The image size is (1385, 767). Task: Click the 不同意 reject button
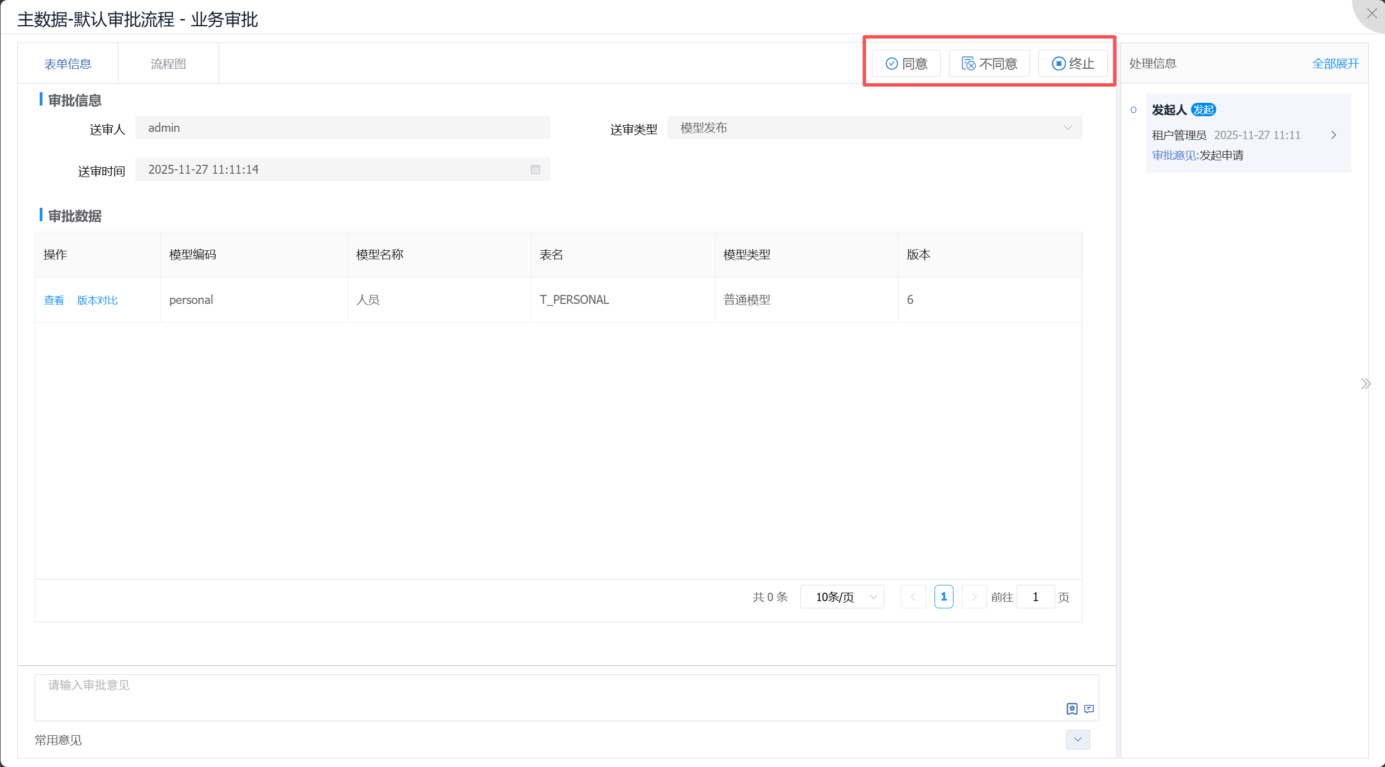[989, 64]
